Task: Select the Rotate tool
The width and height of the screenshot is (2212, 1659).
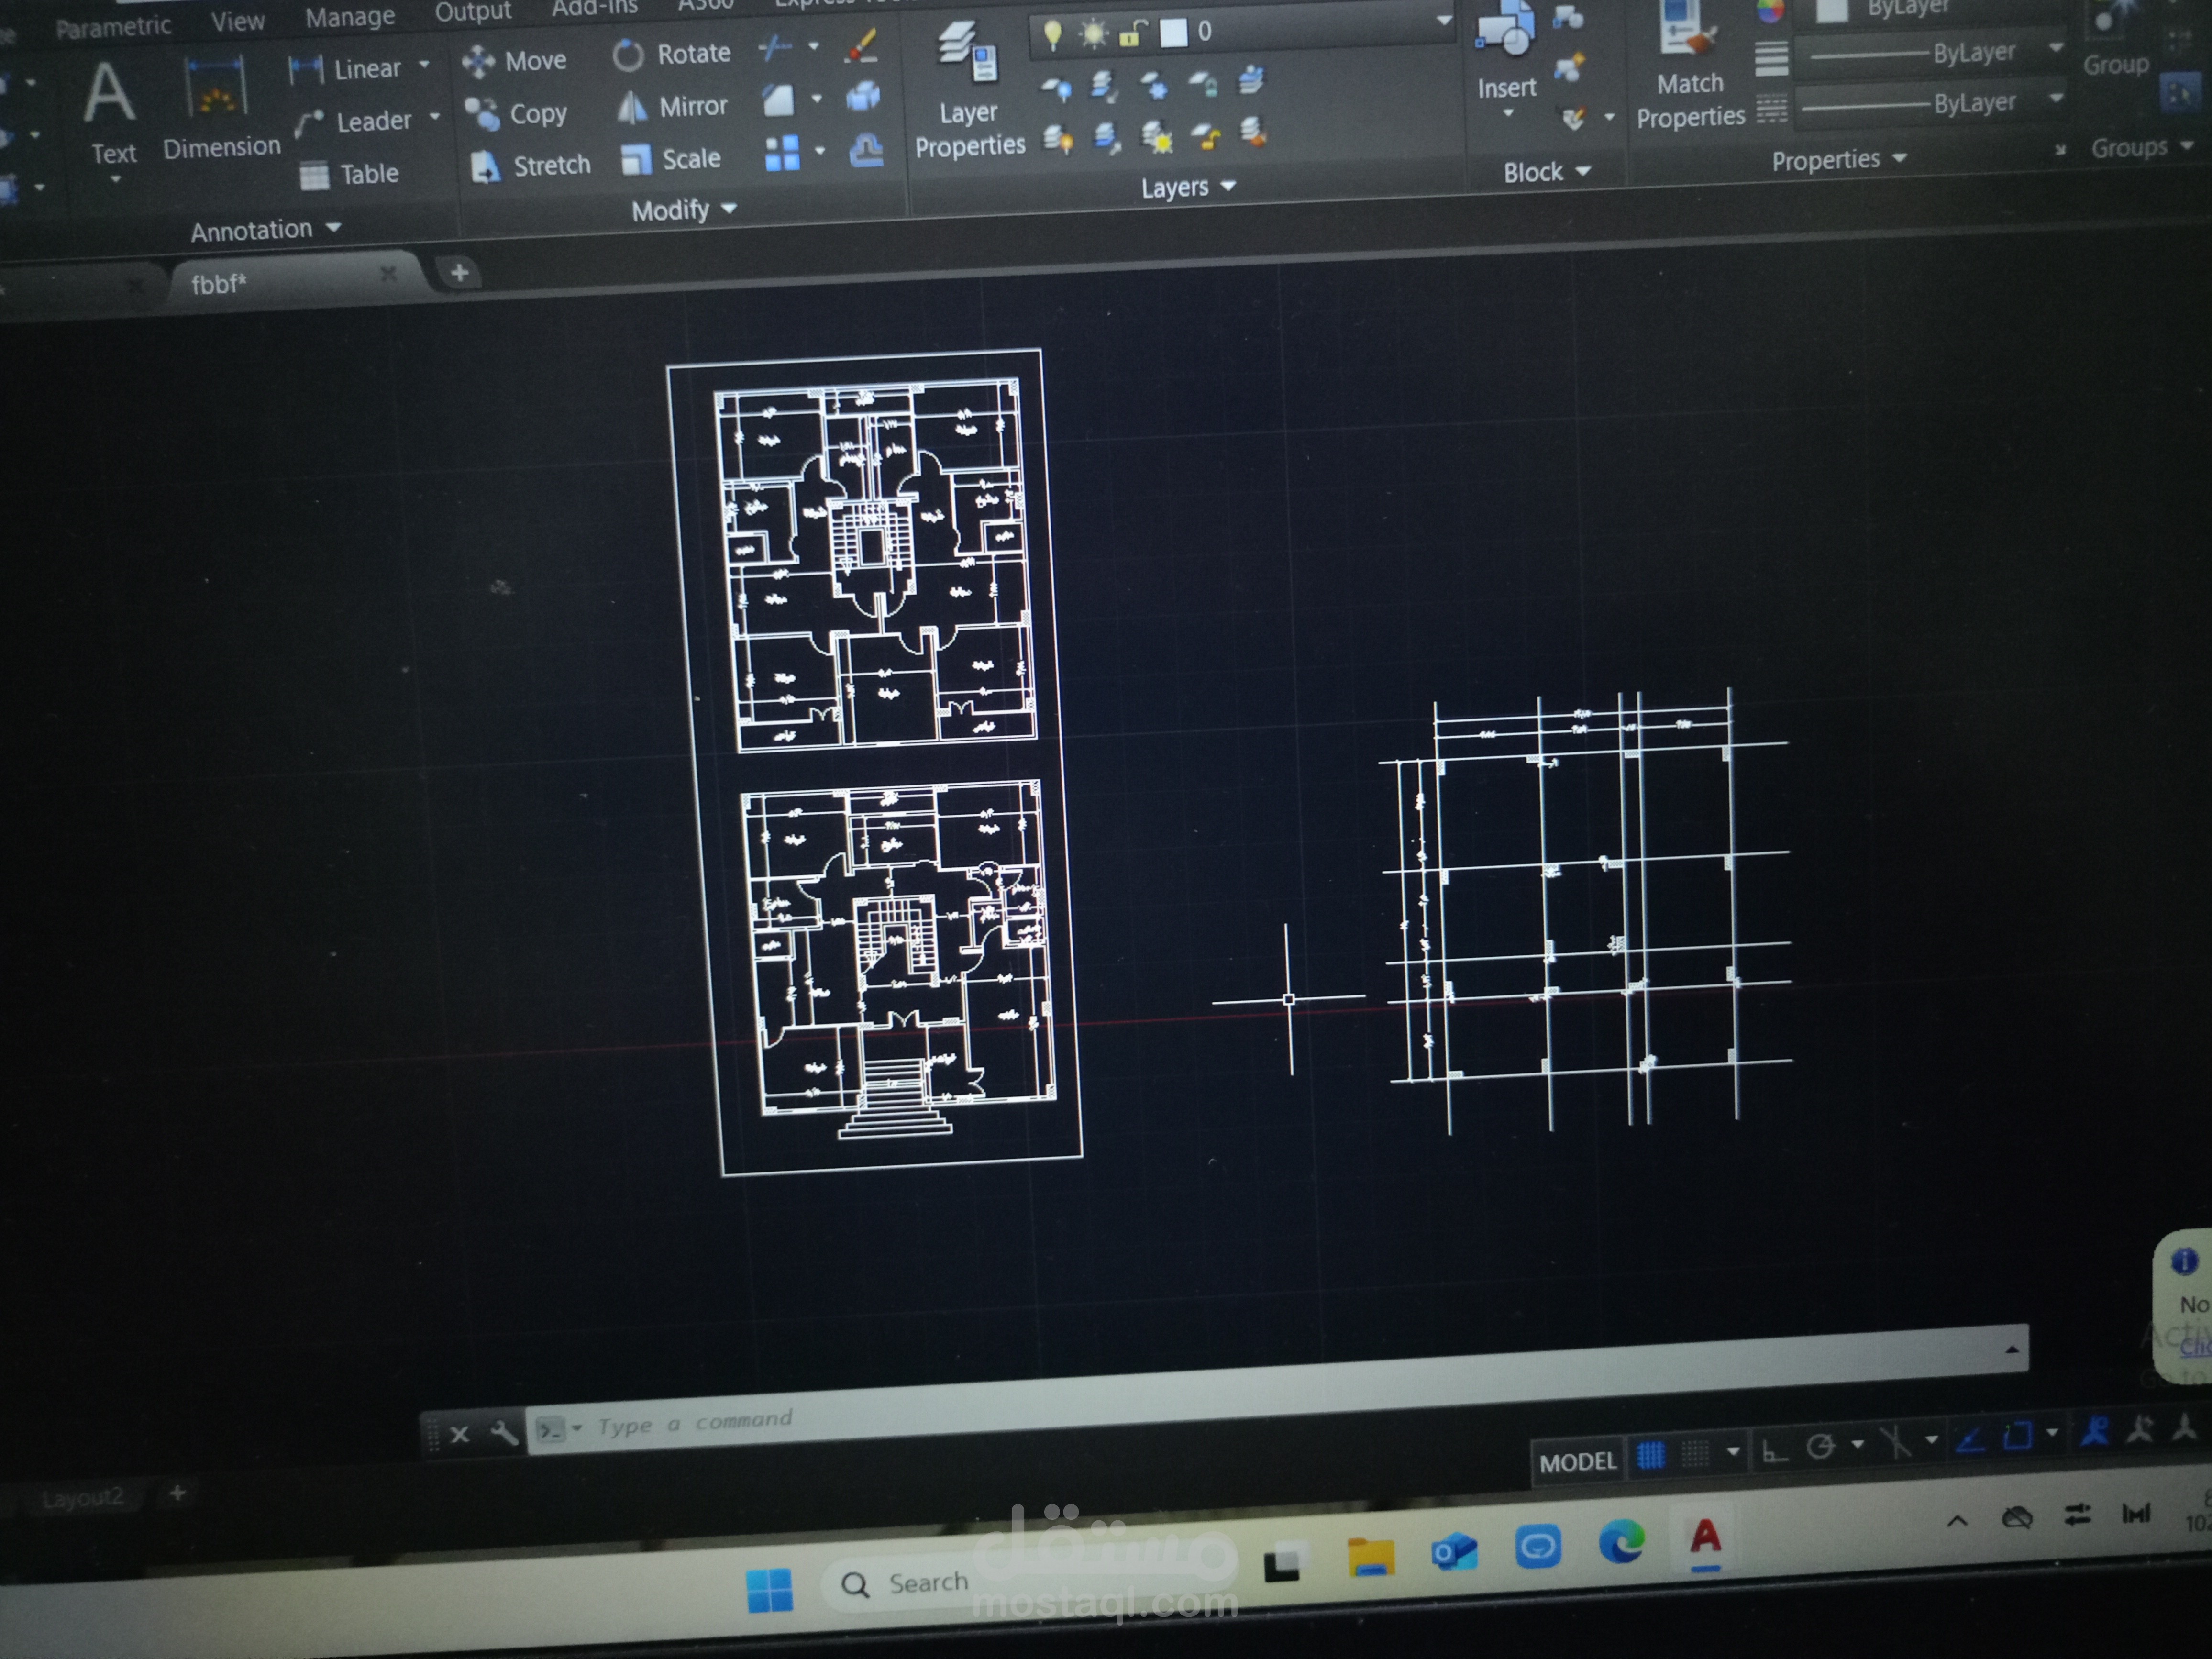Action: 672,54
